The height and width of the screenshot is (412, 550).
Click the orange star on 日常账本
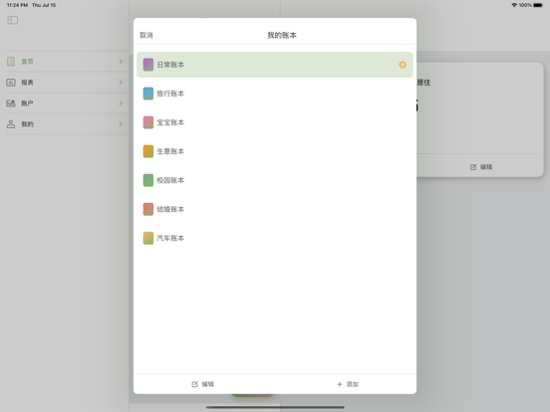click(x=403, y=65)
